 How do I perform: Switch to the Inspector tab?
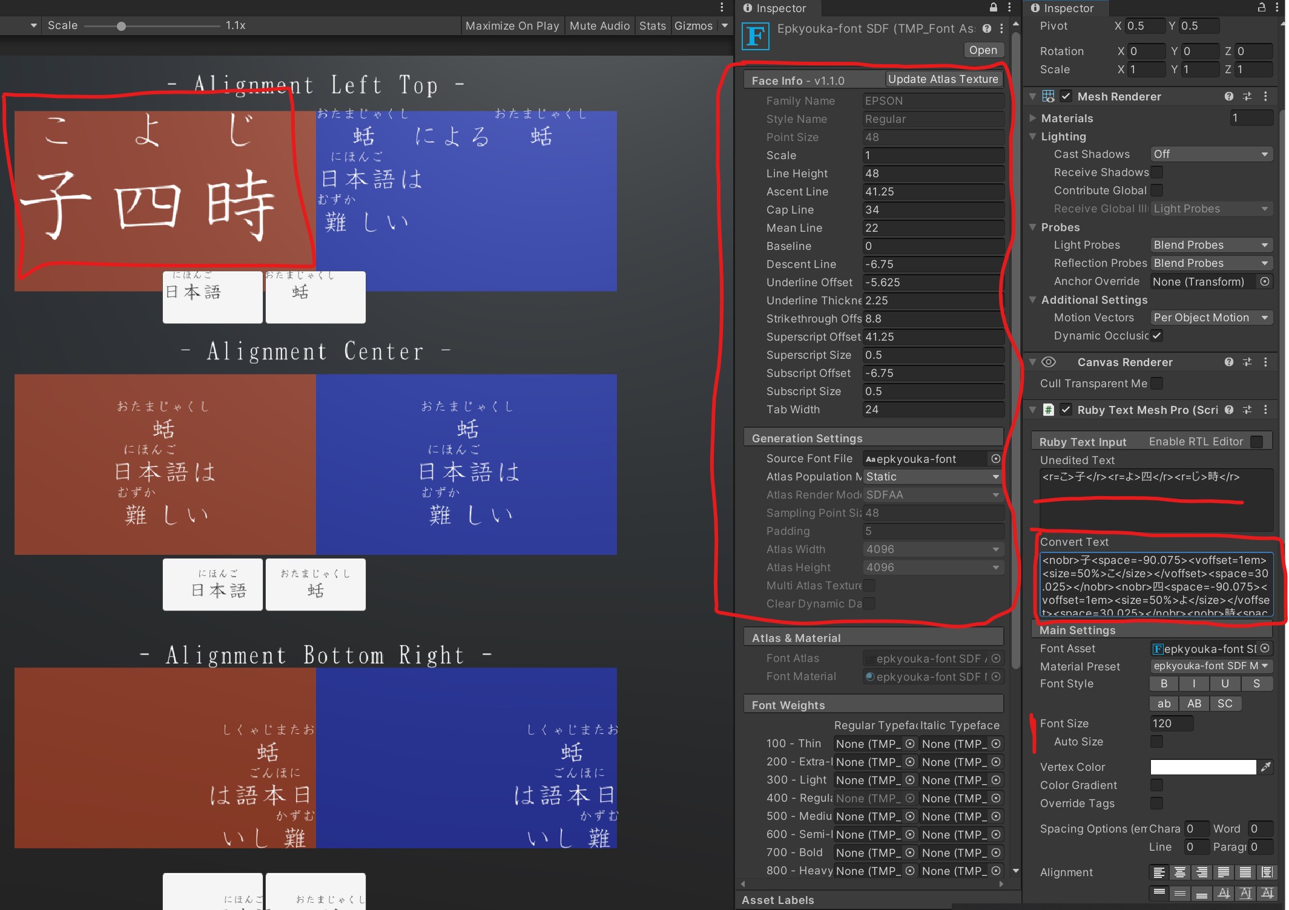777,8
